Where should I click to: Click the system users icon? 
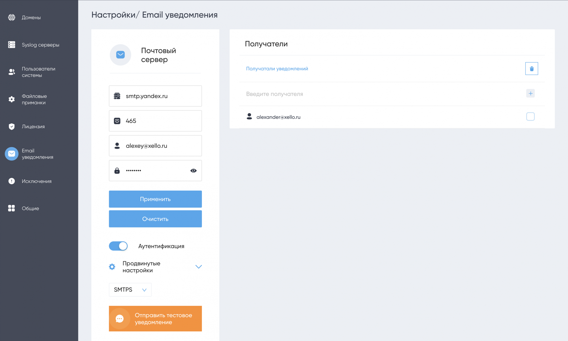tap(12, 72)
